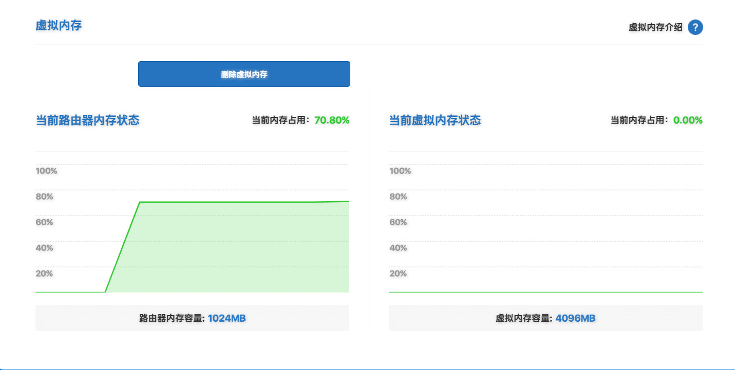Click the 1024MB capacity value
This screenshot has width=735, height=370.
tap(227, 318)
